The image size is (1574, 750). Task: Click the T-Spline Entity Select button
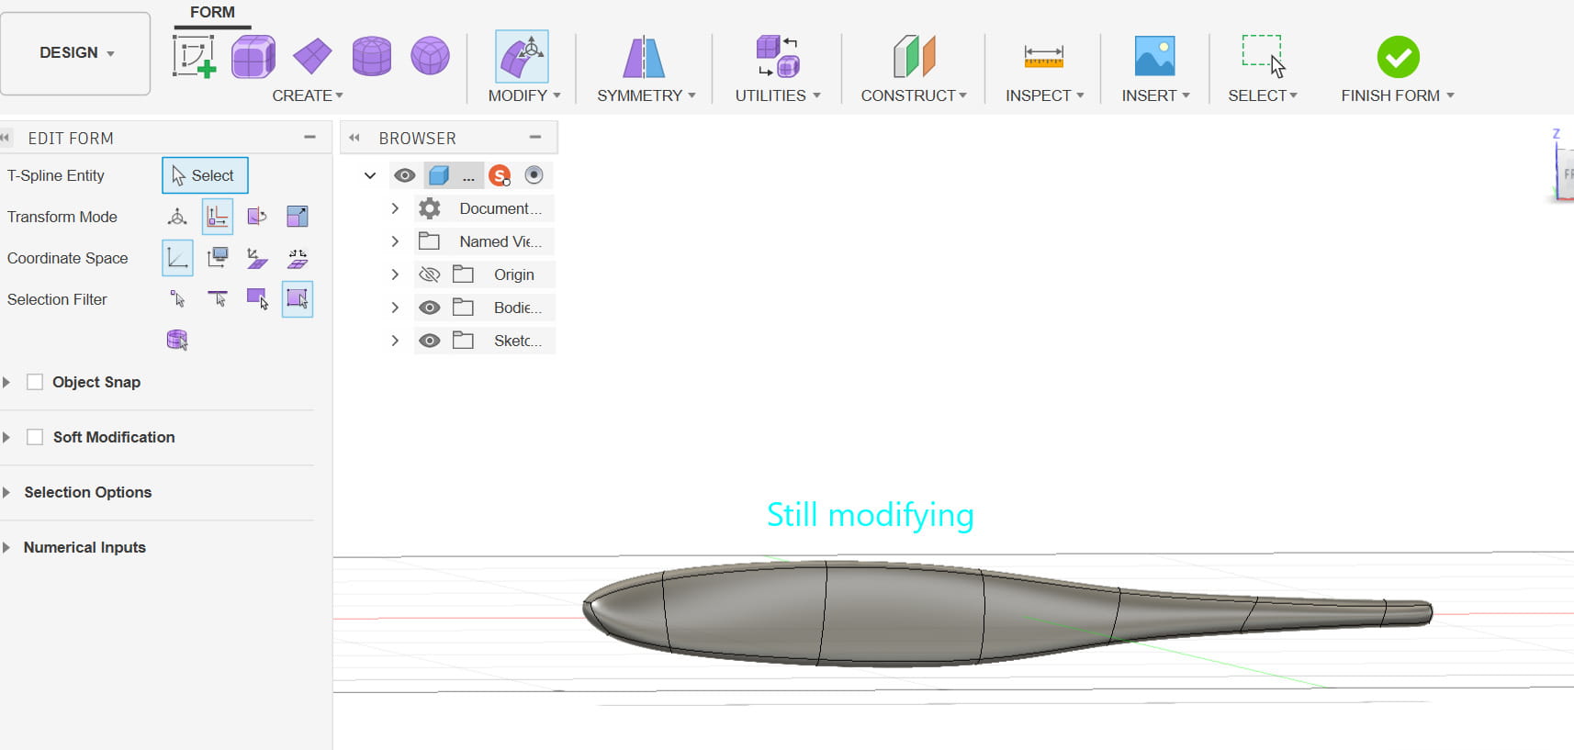tap(205, 175)
